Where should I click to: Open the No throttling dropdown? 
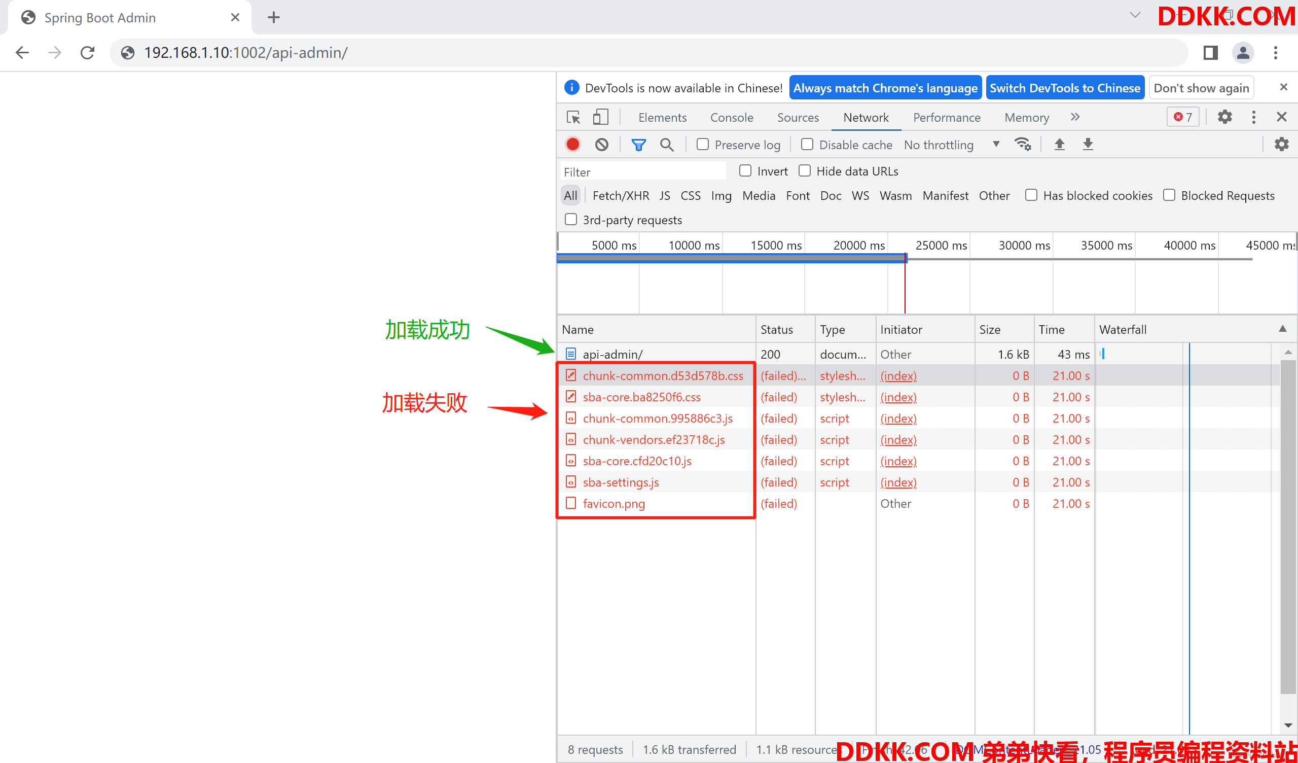click(x=951, y=145)
